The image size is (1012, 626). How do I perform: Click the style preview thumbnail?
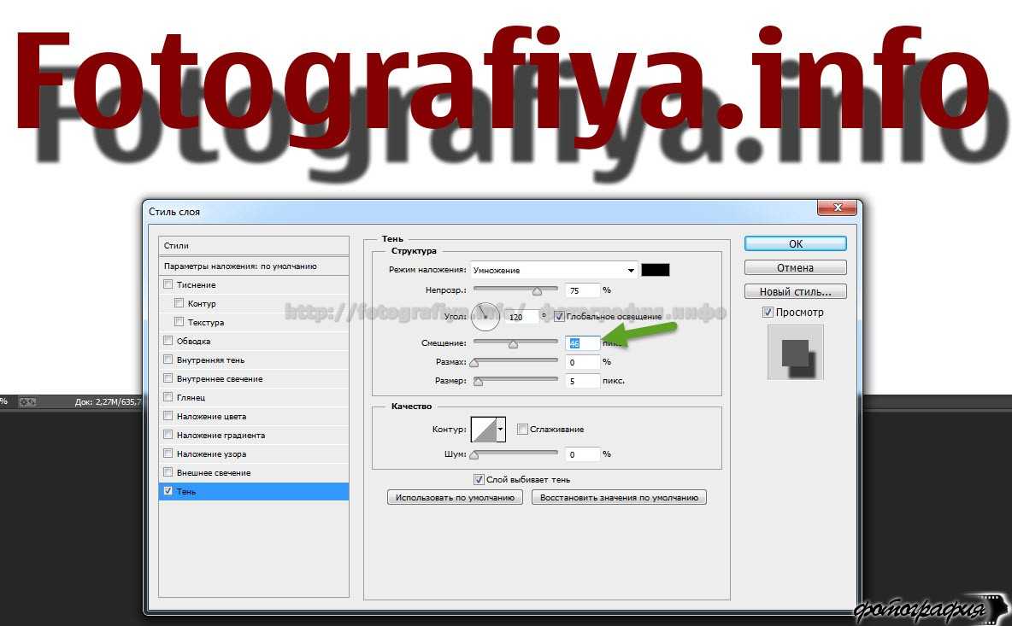click(x=795, y=352)
